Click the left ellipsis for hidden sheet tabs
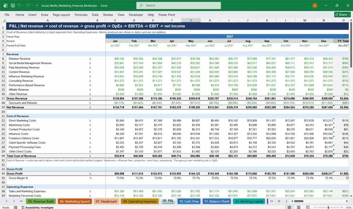353x209 pixels. click(21, 201)
